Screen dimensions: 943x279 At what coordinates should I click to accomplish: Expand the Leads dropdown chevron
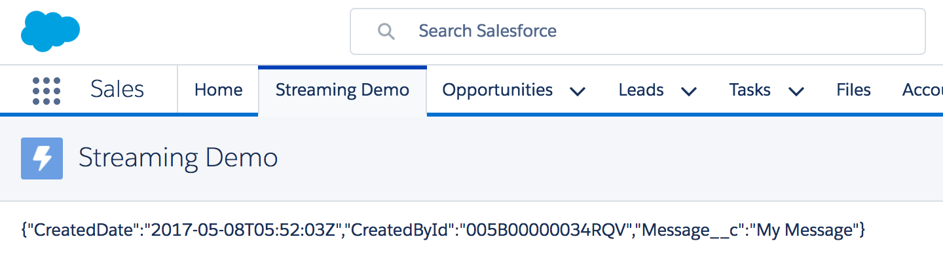[x=688, y=91]
